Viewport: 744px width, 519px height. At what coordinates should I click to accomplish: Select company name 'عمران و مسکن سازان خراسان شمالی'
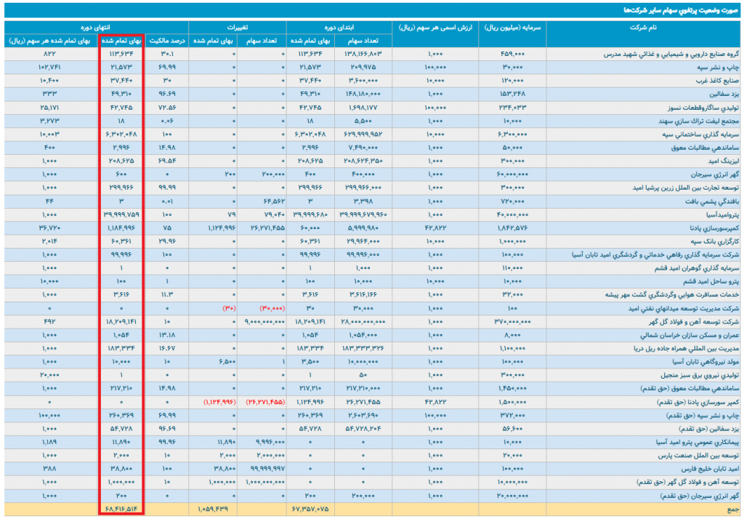(x=690, y=335)
